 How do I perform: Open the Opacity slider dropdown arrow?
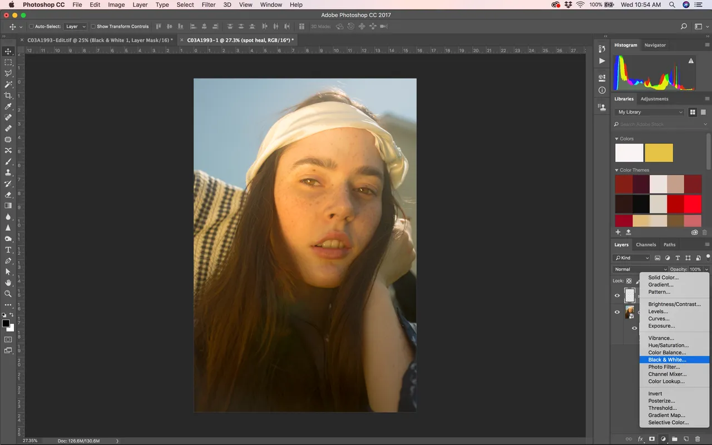(x=706, y=269)
